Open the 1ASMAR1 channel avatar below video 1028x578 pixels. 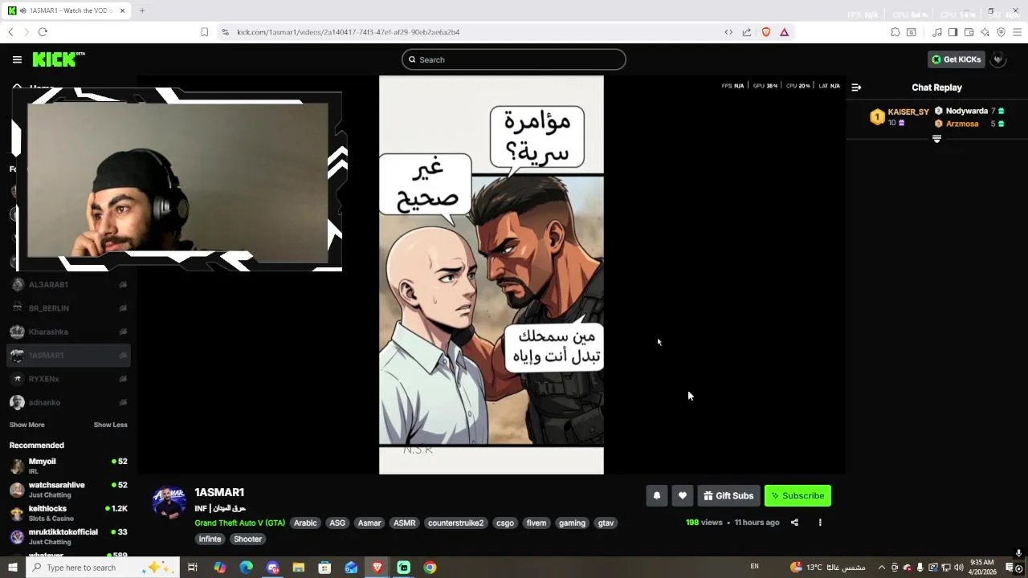(x=169, y=503)
